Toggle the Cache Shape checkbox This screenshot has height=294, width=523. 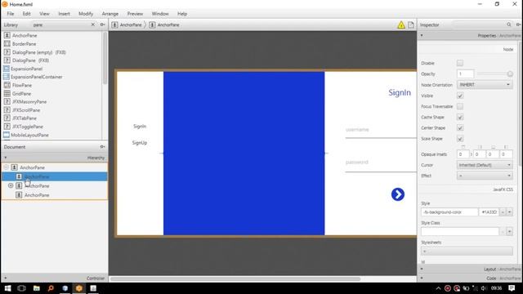pyautogui.click(x=460, y=117)
